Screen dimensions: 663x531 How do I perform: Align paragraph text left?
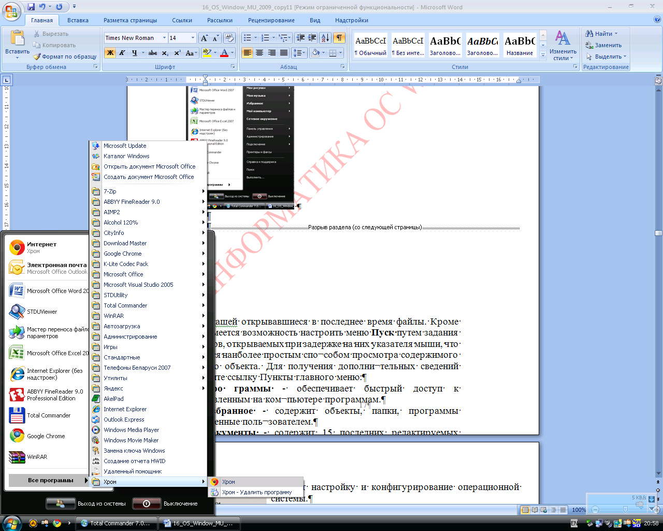click(x=248, y=53)
